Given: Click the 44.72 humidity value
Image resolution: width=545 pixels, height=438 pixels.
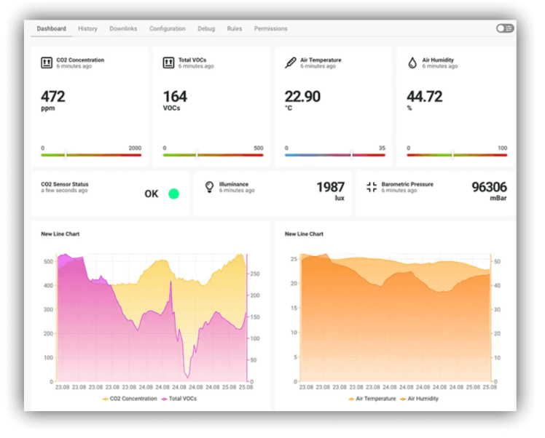Looking at the screenshot, I should (x=424, y=97).
